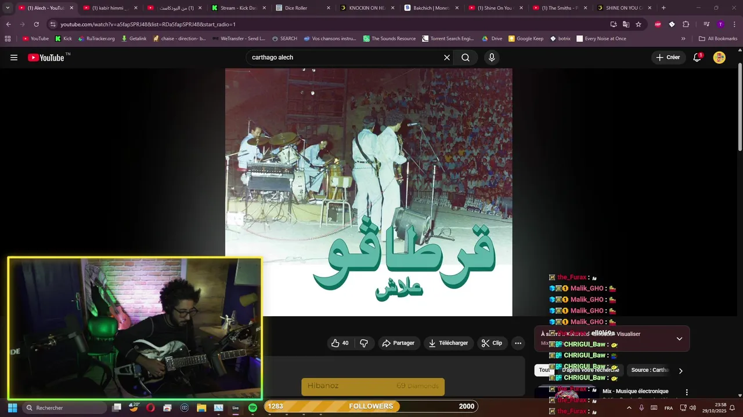This screenshot has width=743, height=417.
Task: Open more actions three-dot menu
Action: [x=518, y=343]
